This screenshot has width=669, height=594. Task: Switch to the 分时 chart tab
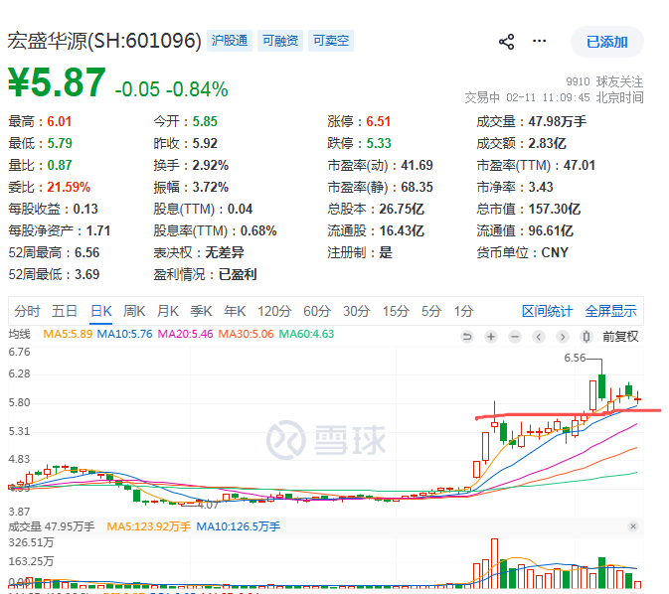pos(27,311)
